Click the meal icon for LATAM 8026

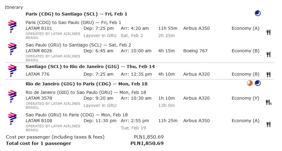pos(268,54)
